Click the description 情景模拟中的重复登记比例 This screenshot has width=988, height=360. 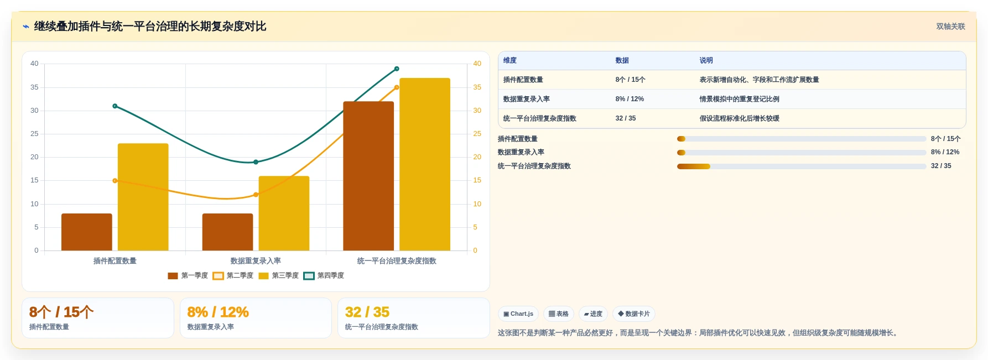(x=740, y=100)
